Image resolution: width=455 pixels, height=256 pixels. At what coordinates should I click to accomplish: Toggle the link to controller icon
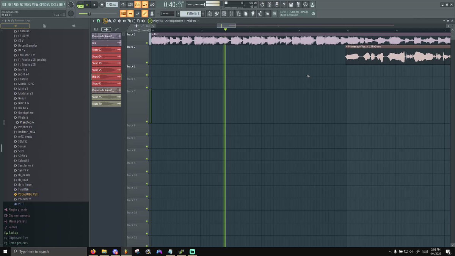pyautogui.click(x=145, y=14)
